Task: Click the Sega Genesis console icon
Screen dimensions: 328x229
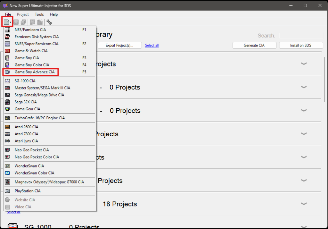Action: pos(7,95)
